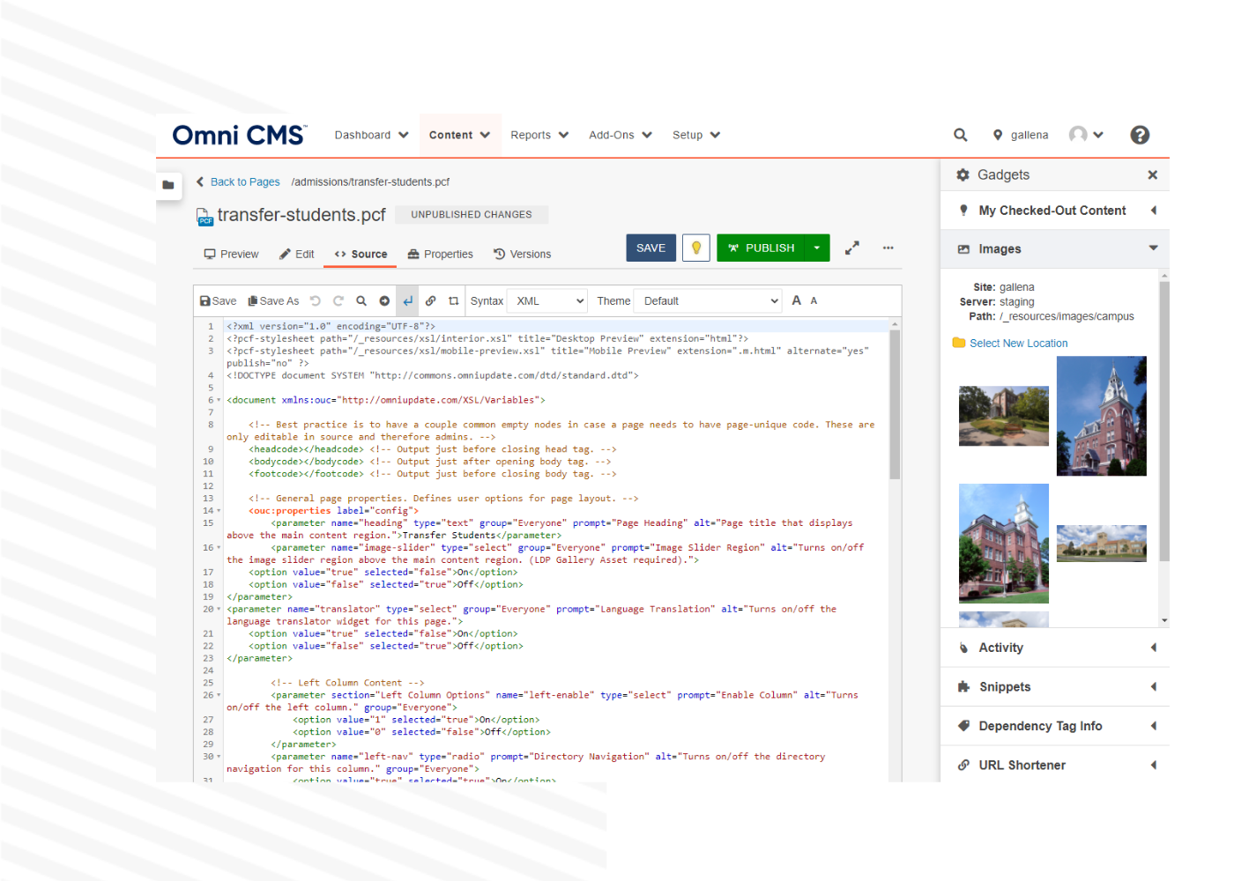This screenshot has width=1234, height=881.
Task: Click the blue SAVE button
Action: tap(651, 248)
